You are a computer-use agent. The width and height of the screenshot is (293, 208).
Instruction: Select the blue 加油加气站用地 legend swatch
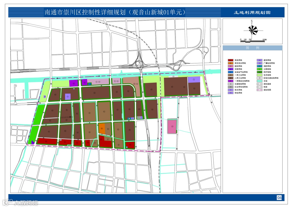230,72
